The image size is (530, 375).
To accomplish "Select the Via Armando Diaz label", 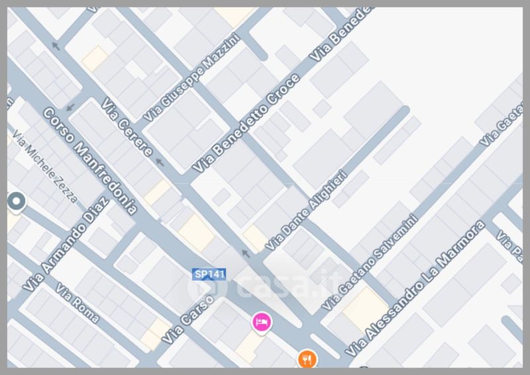I will (66, 243).
